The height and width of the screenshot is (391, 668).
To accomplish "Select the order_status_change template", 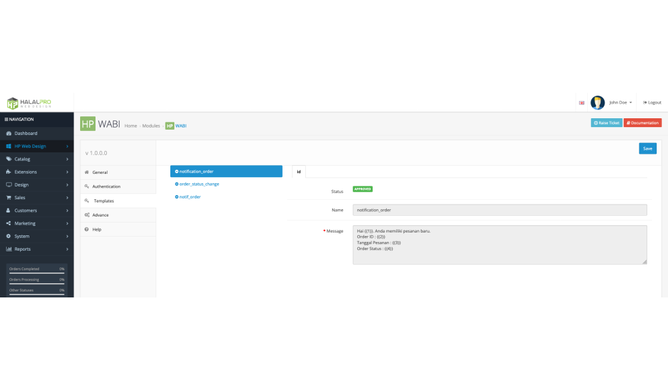I will point(198,184).
